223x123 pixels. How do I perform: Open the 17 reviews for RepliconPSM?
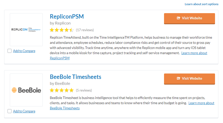coord(85,30)
